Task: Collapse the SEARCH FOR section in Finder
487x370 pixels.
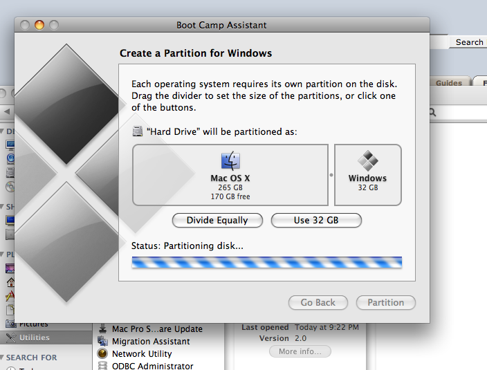Action: 2,358
